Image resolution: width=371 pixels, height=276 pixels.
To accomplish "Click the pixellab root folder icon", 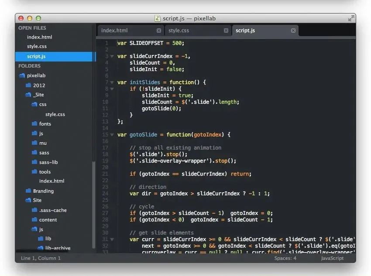I will [x=22, y=75].
